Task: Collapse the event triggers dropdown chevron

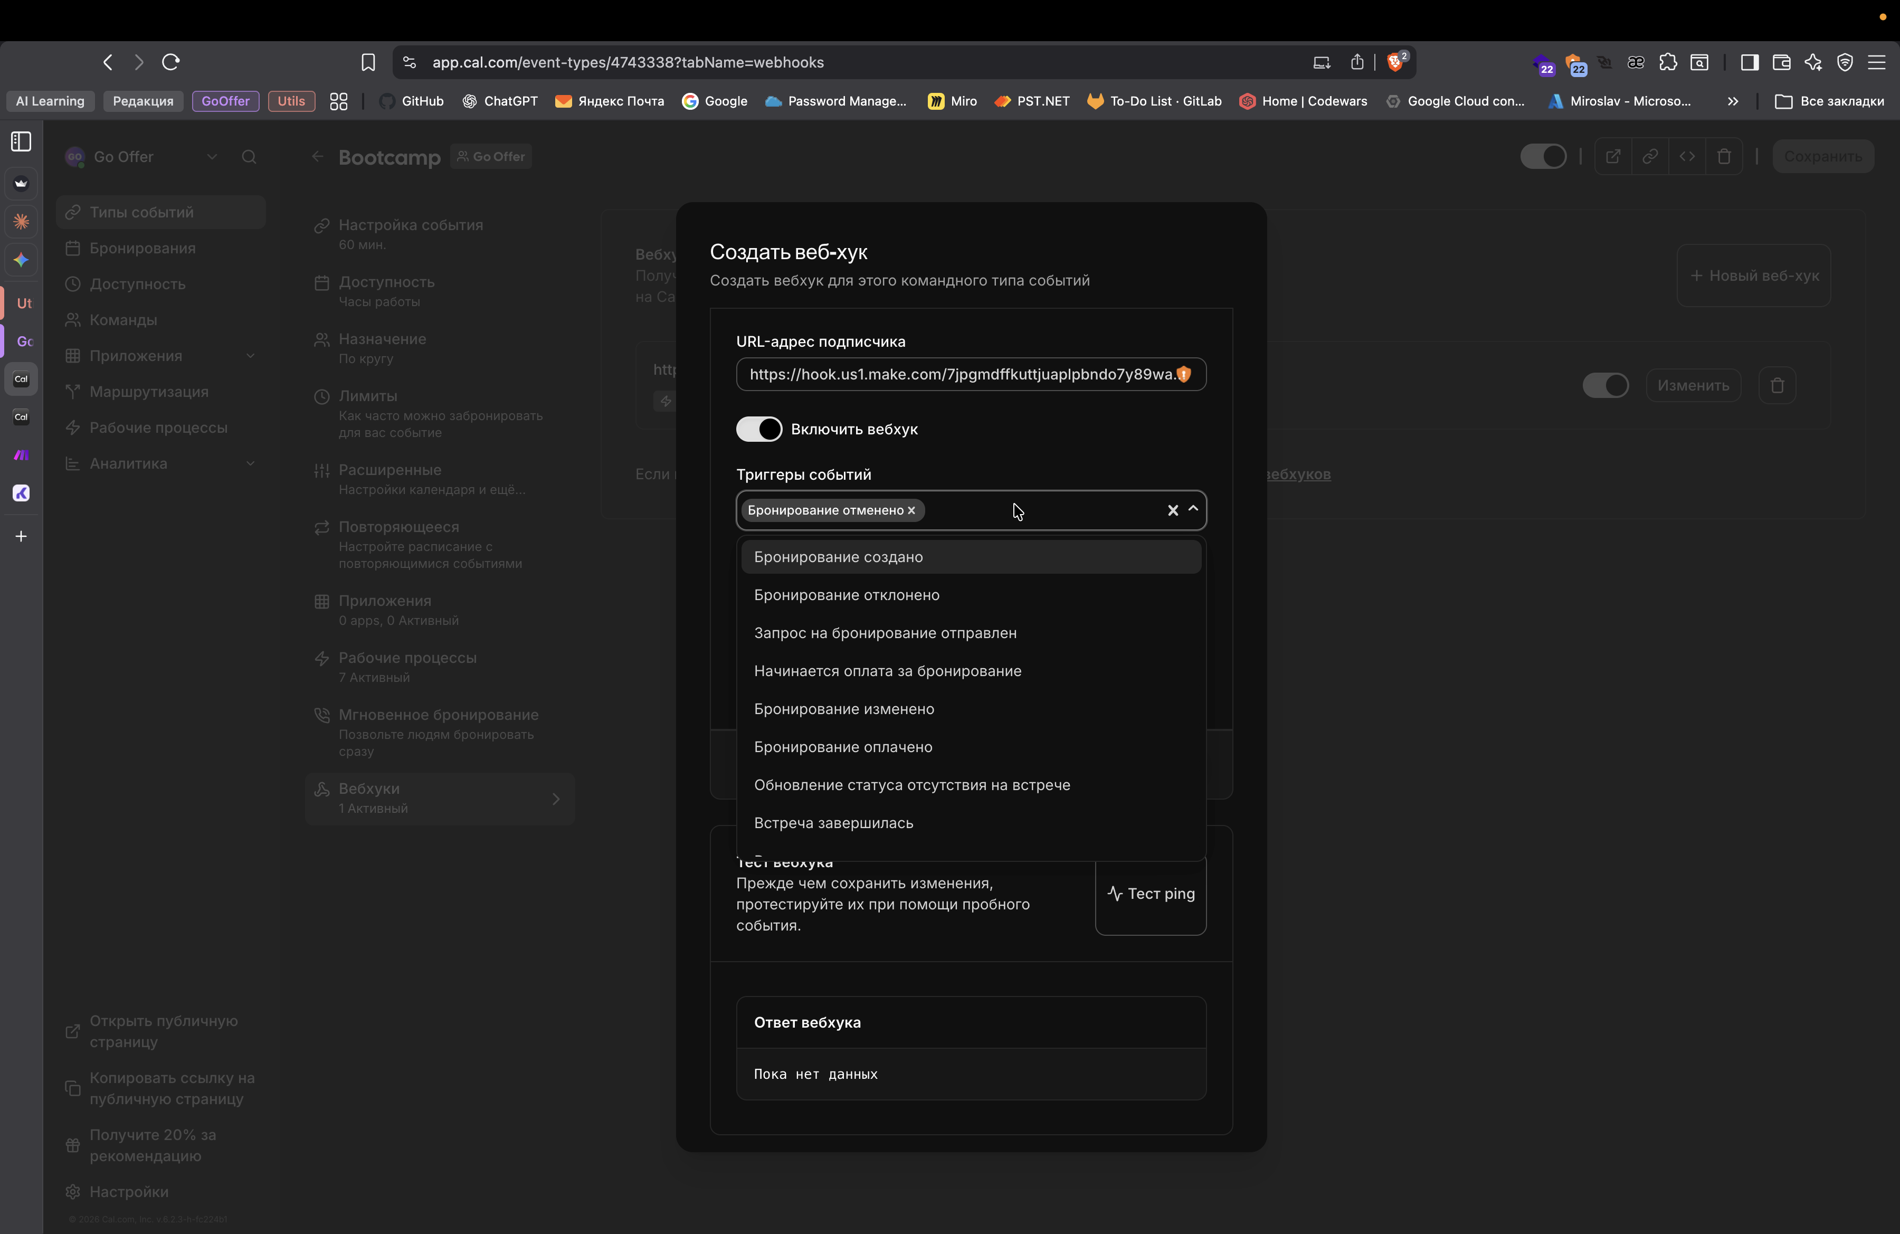Action: tap(1193, 509)
